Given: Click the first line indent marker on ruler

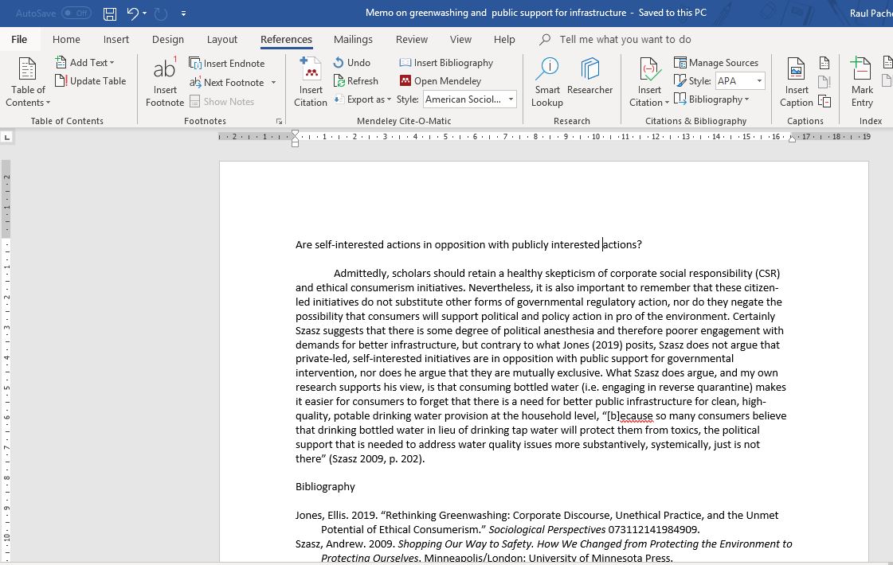Looking at the screenshot, I should pos(295,134).
